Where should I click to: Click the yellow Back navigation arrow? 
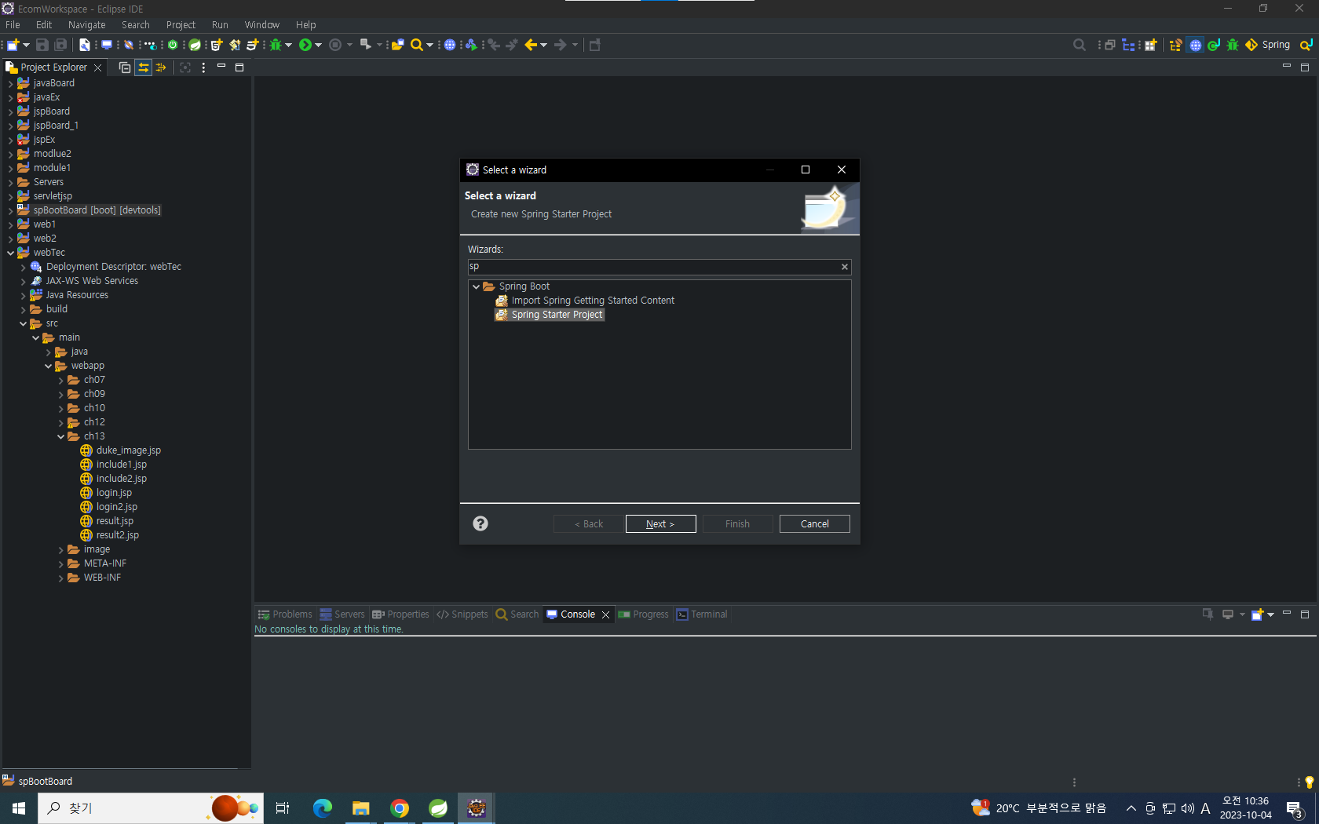532,45
